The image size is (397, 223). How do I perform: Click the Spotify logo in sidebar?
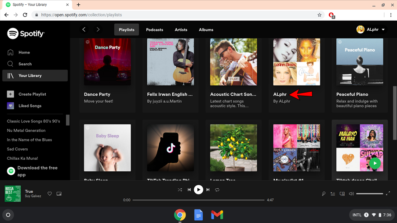tap(26, 33)
